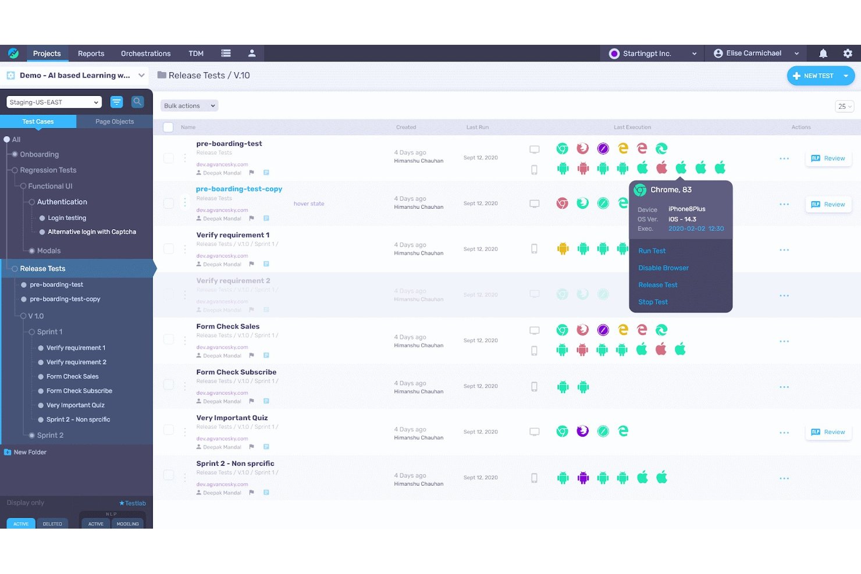Click the Testlab link in the sidebar
The height and width of the screenshot is (574, 861).
pyautogui.click(x=133, y=503)
